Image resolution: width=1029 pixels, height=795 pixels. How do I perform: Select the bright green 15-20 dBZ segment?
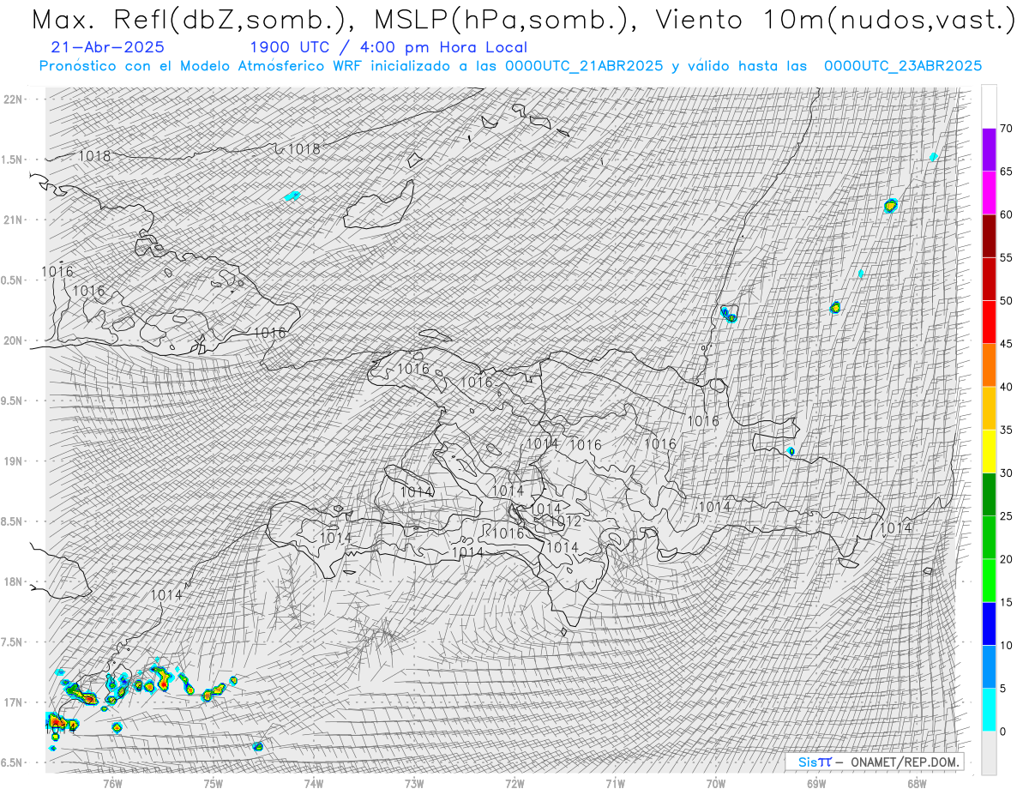point(989,581)
